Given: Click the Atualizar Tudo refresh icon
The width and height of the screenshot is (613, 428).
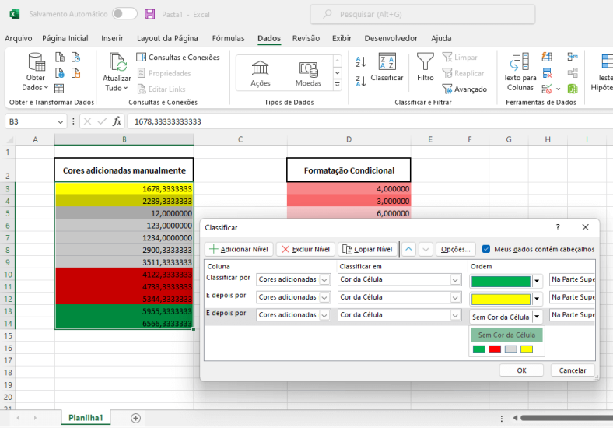Looking at the screenshot, I should [x=117, y=62].
